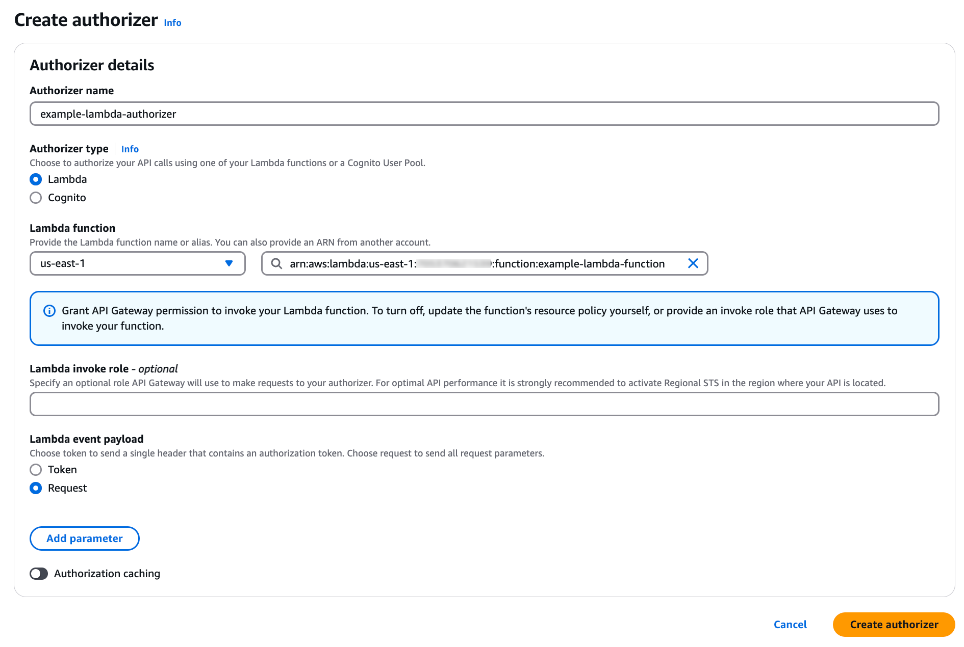Clear the Lambda function ARN with the X icon
964x647 pixels.
click(693, 263)
